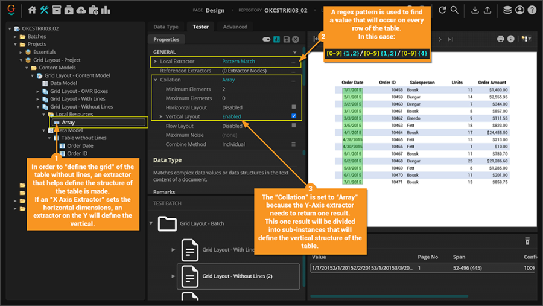Open the Stats bar chart icon
Viewport: 543px width, 306px height.
point(106,10)
